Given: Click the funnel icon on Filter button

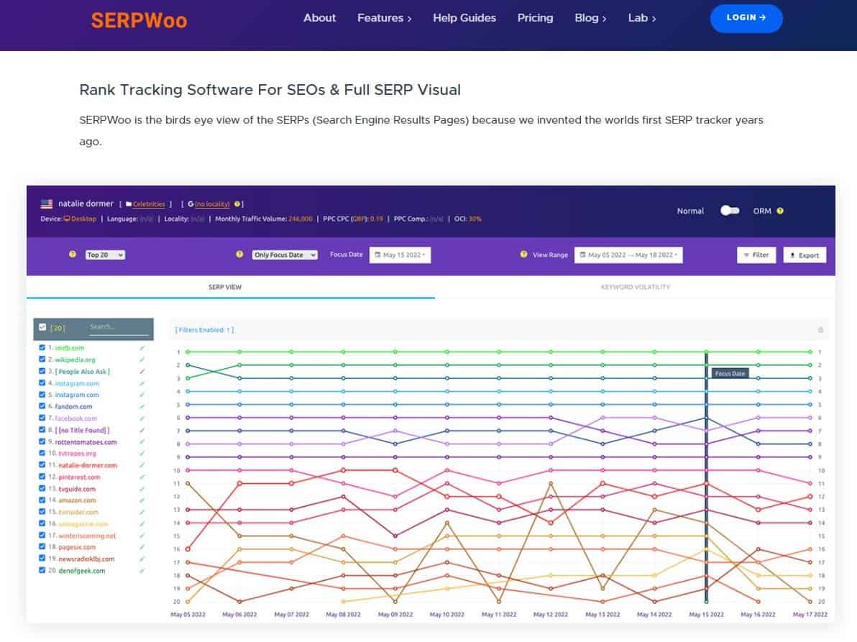Looking at the screenshot, I should [x=746, y=255].
